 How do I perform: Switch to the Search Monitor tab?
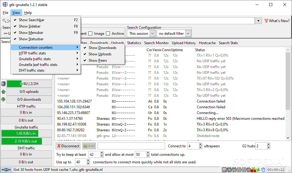(156, 43)
